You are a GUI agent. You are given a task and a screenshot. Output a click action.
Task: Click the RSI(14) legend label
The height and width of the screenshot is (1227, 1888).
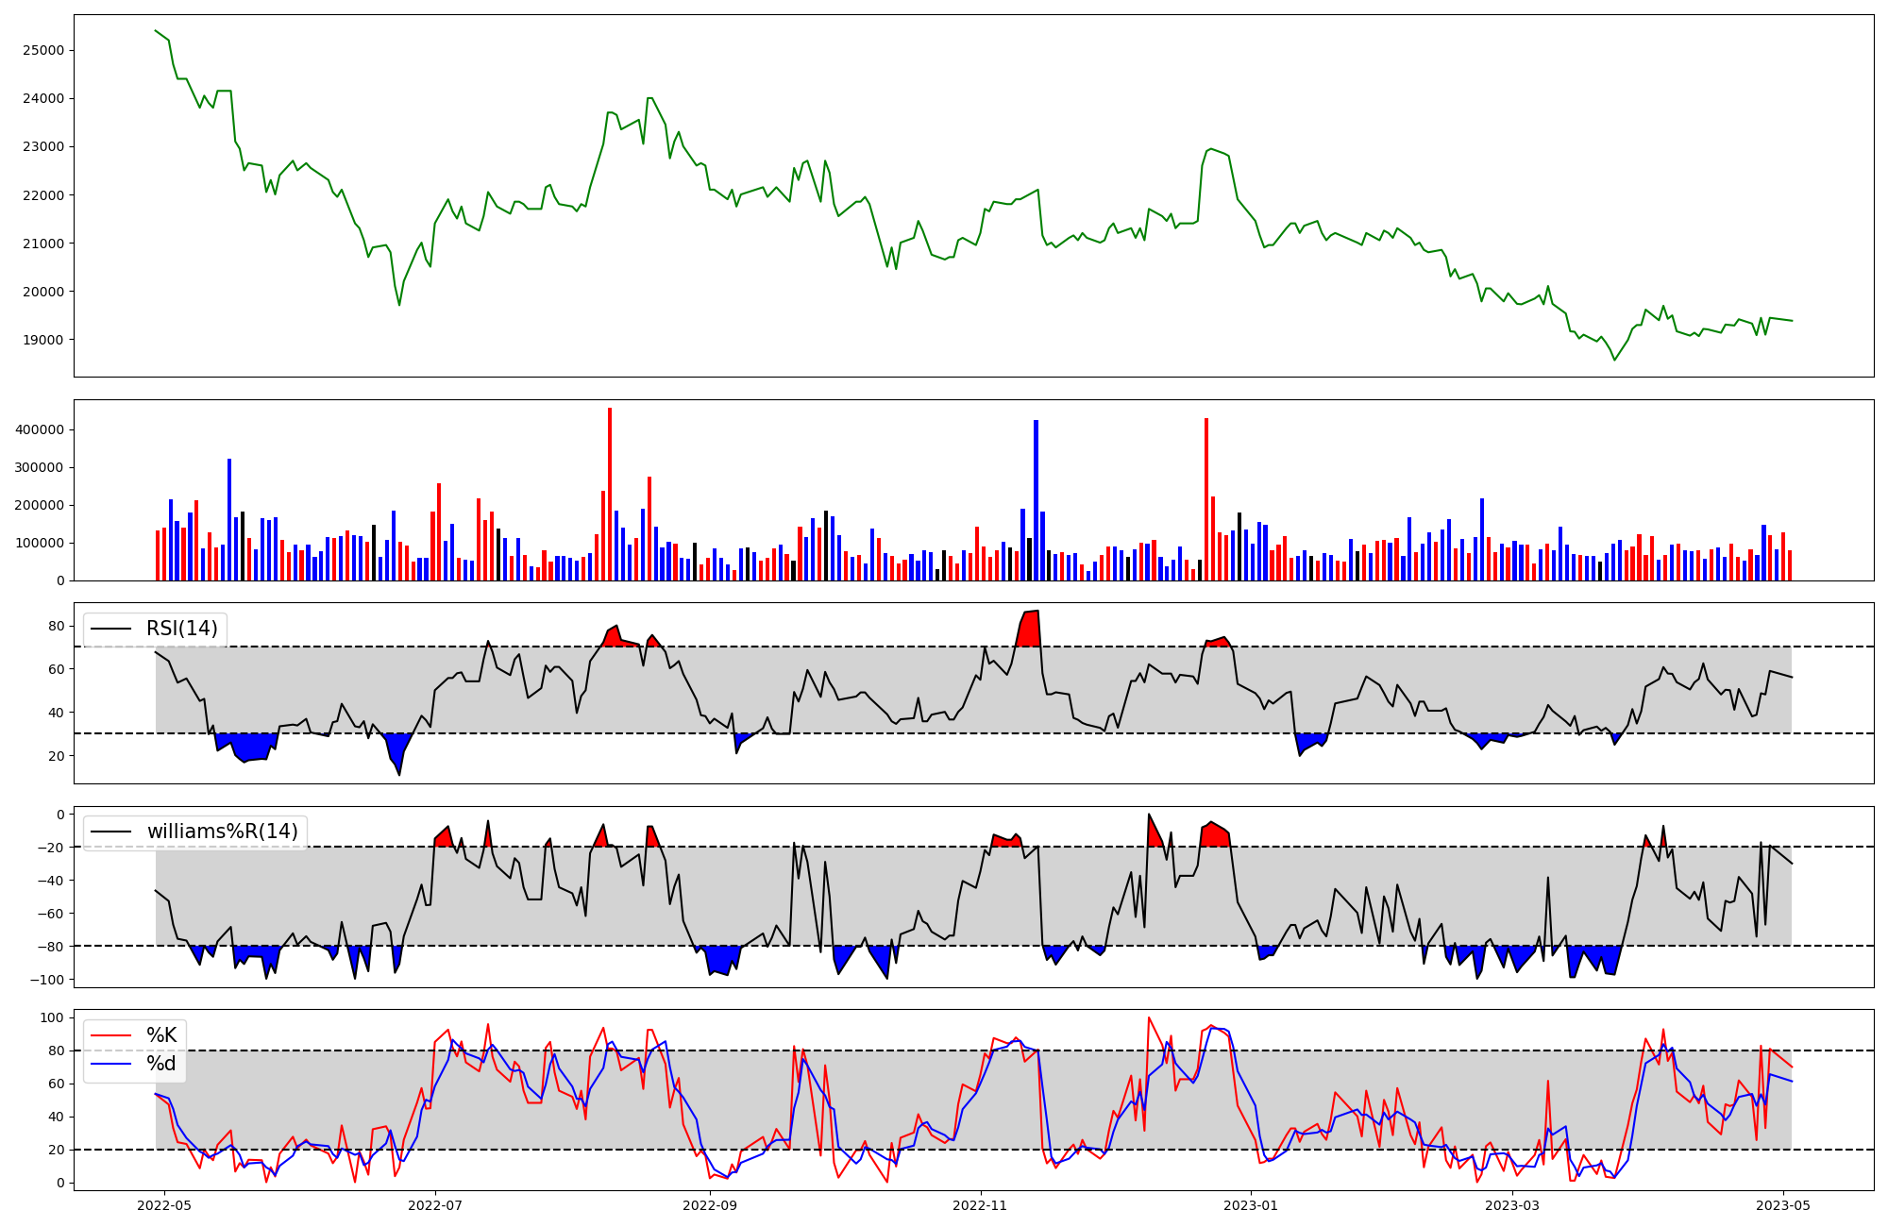pos(181,629)
